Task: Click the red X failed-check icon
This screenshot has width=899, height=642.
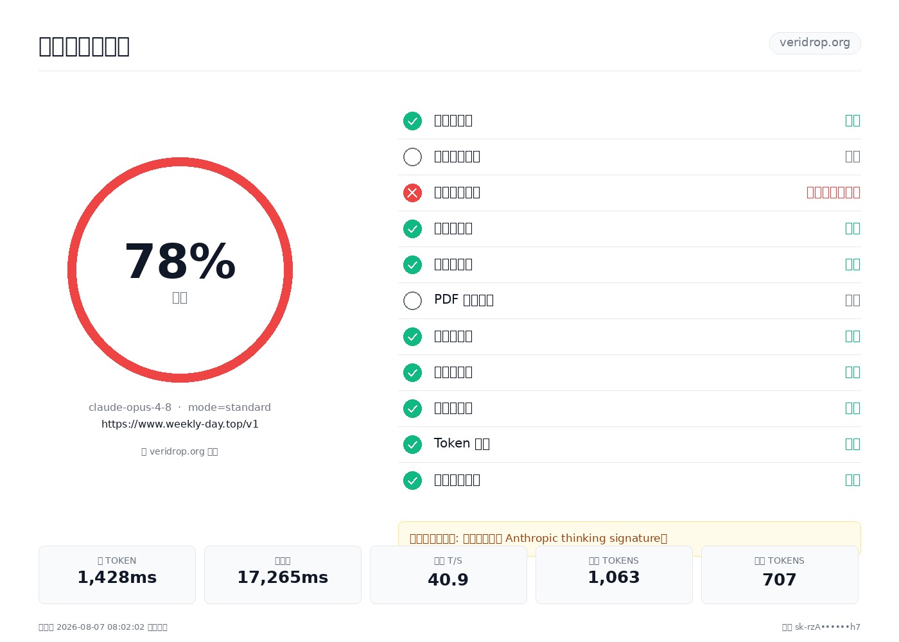Action: (x=412, y=193)
